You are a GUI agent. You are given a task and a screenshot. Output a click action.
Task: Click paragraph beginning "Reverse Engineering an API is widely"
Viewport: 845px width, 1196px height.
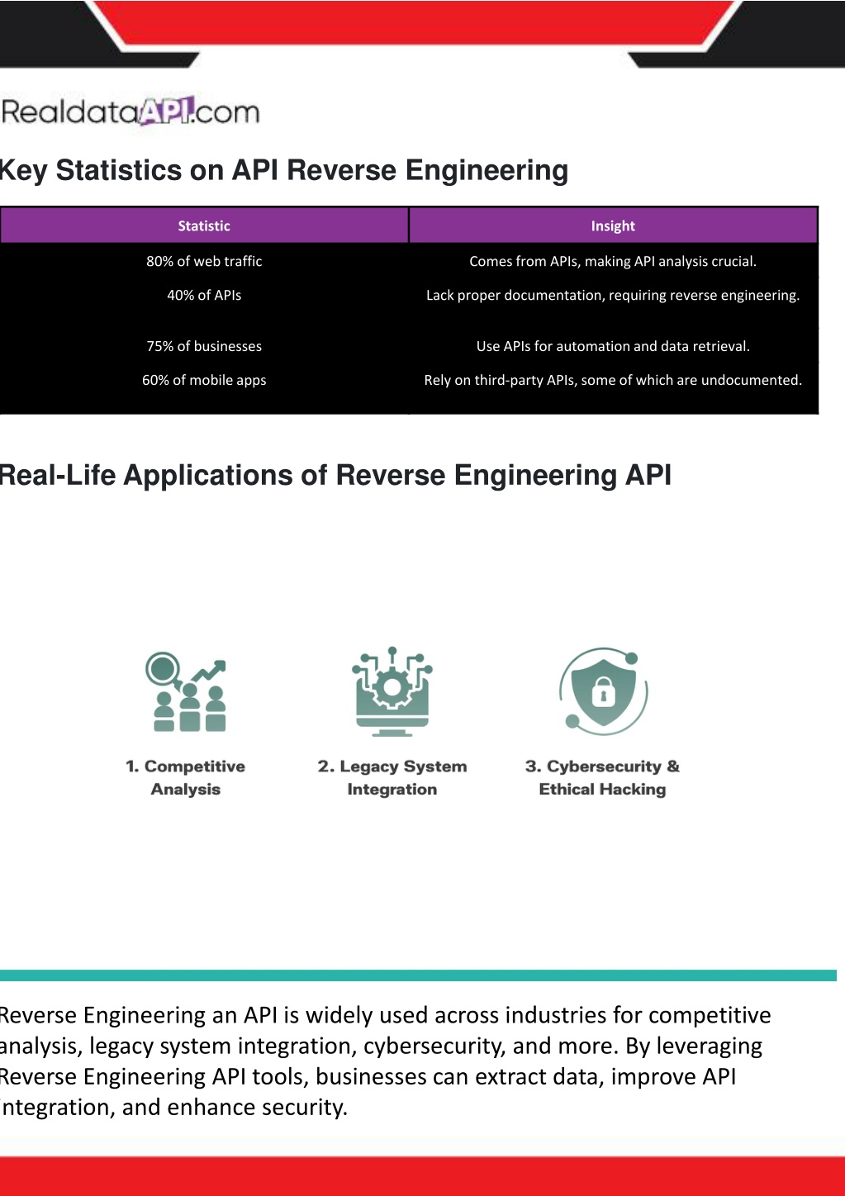point(385,1061)
